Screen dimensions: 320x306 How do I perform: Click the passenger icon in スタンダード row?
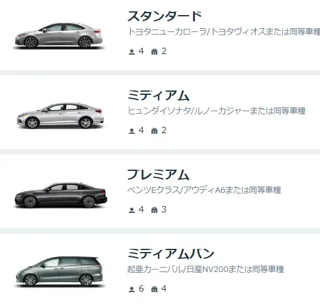(x=131, y=52)
